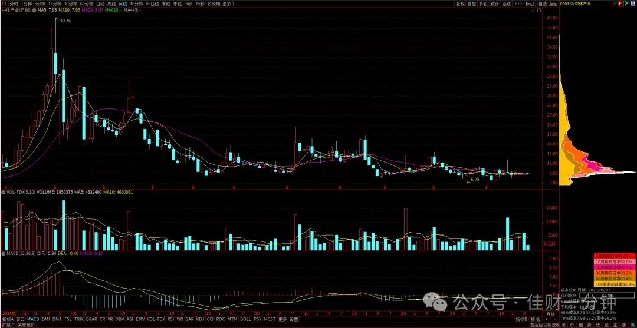Select the 60分钟 period
The width and height of the screenshot is (637, 328).
click(x=87, y=4)
